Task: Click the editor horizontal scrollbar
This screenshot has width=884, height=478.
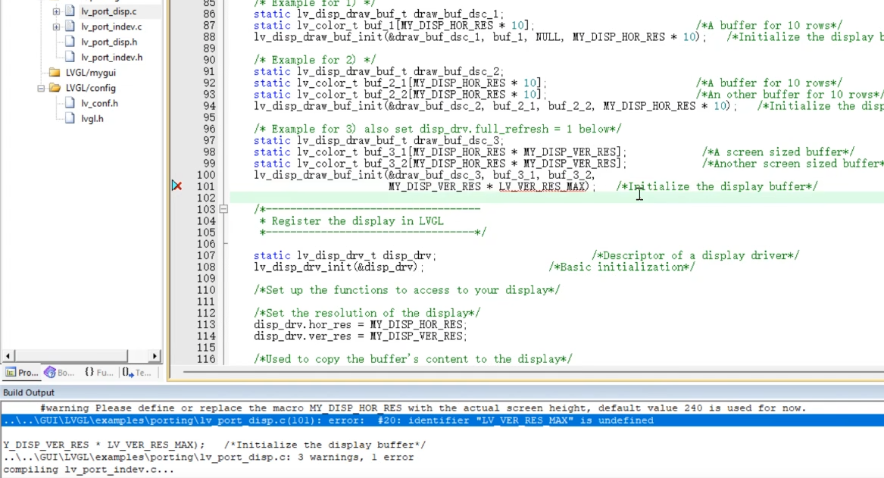Action: (533, 372)
